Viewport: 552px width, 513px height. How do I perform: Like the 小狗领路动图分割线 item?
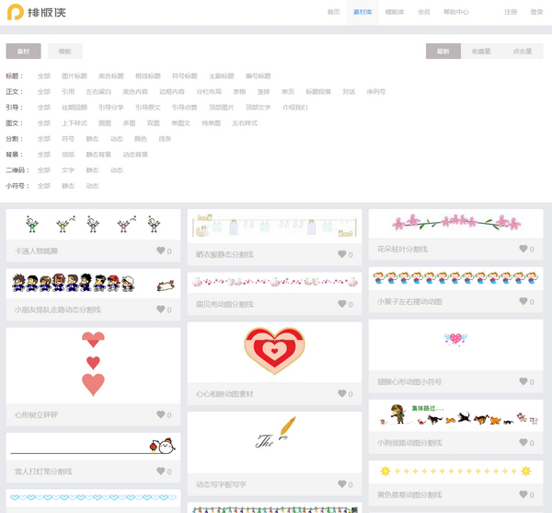pos(523,442)
